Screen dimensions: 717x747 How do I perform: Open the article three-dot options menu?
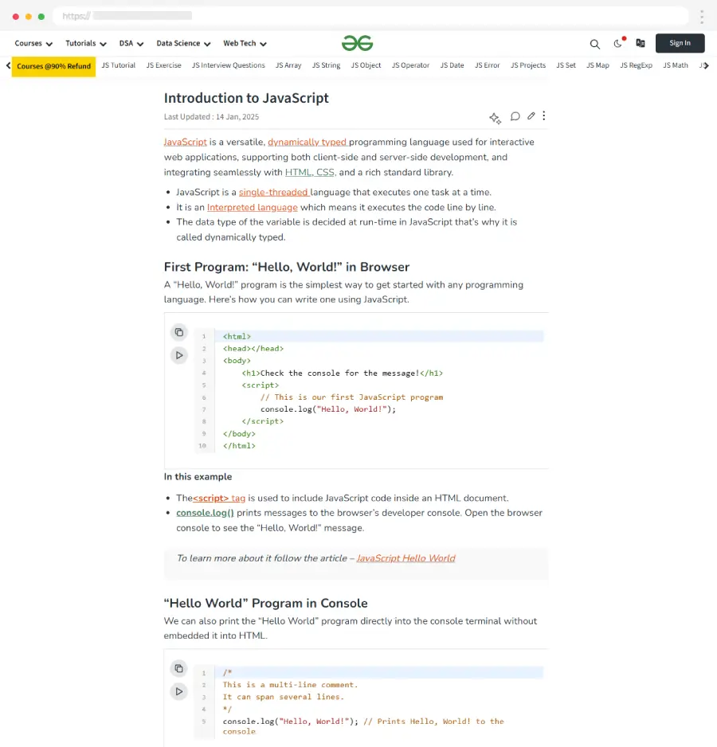click(544, 116)
